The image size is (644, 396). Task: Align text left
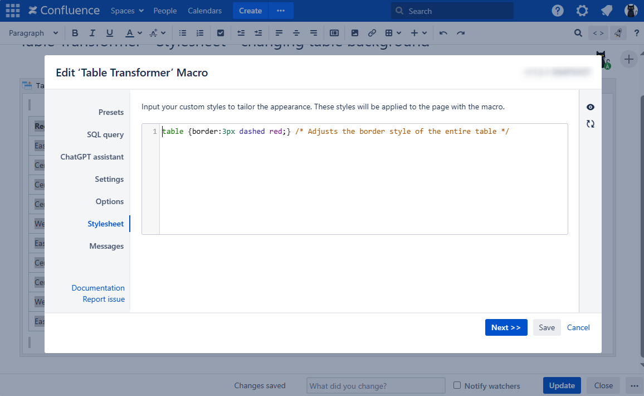(279, 33)
